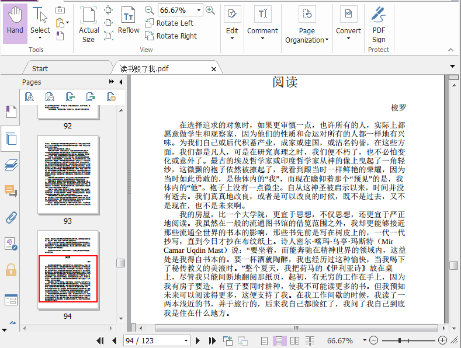
Task: Switch to the Start tab
Action: [x=40, y=69]
